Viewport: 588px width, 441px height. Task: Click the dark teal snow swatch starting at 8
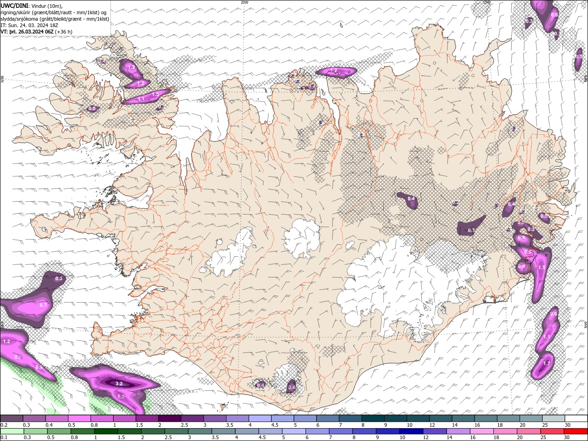click(373, 418)
